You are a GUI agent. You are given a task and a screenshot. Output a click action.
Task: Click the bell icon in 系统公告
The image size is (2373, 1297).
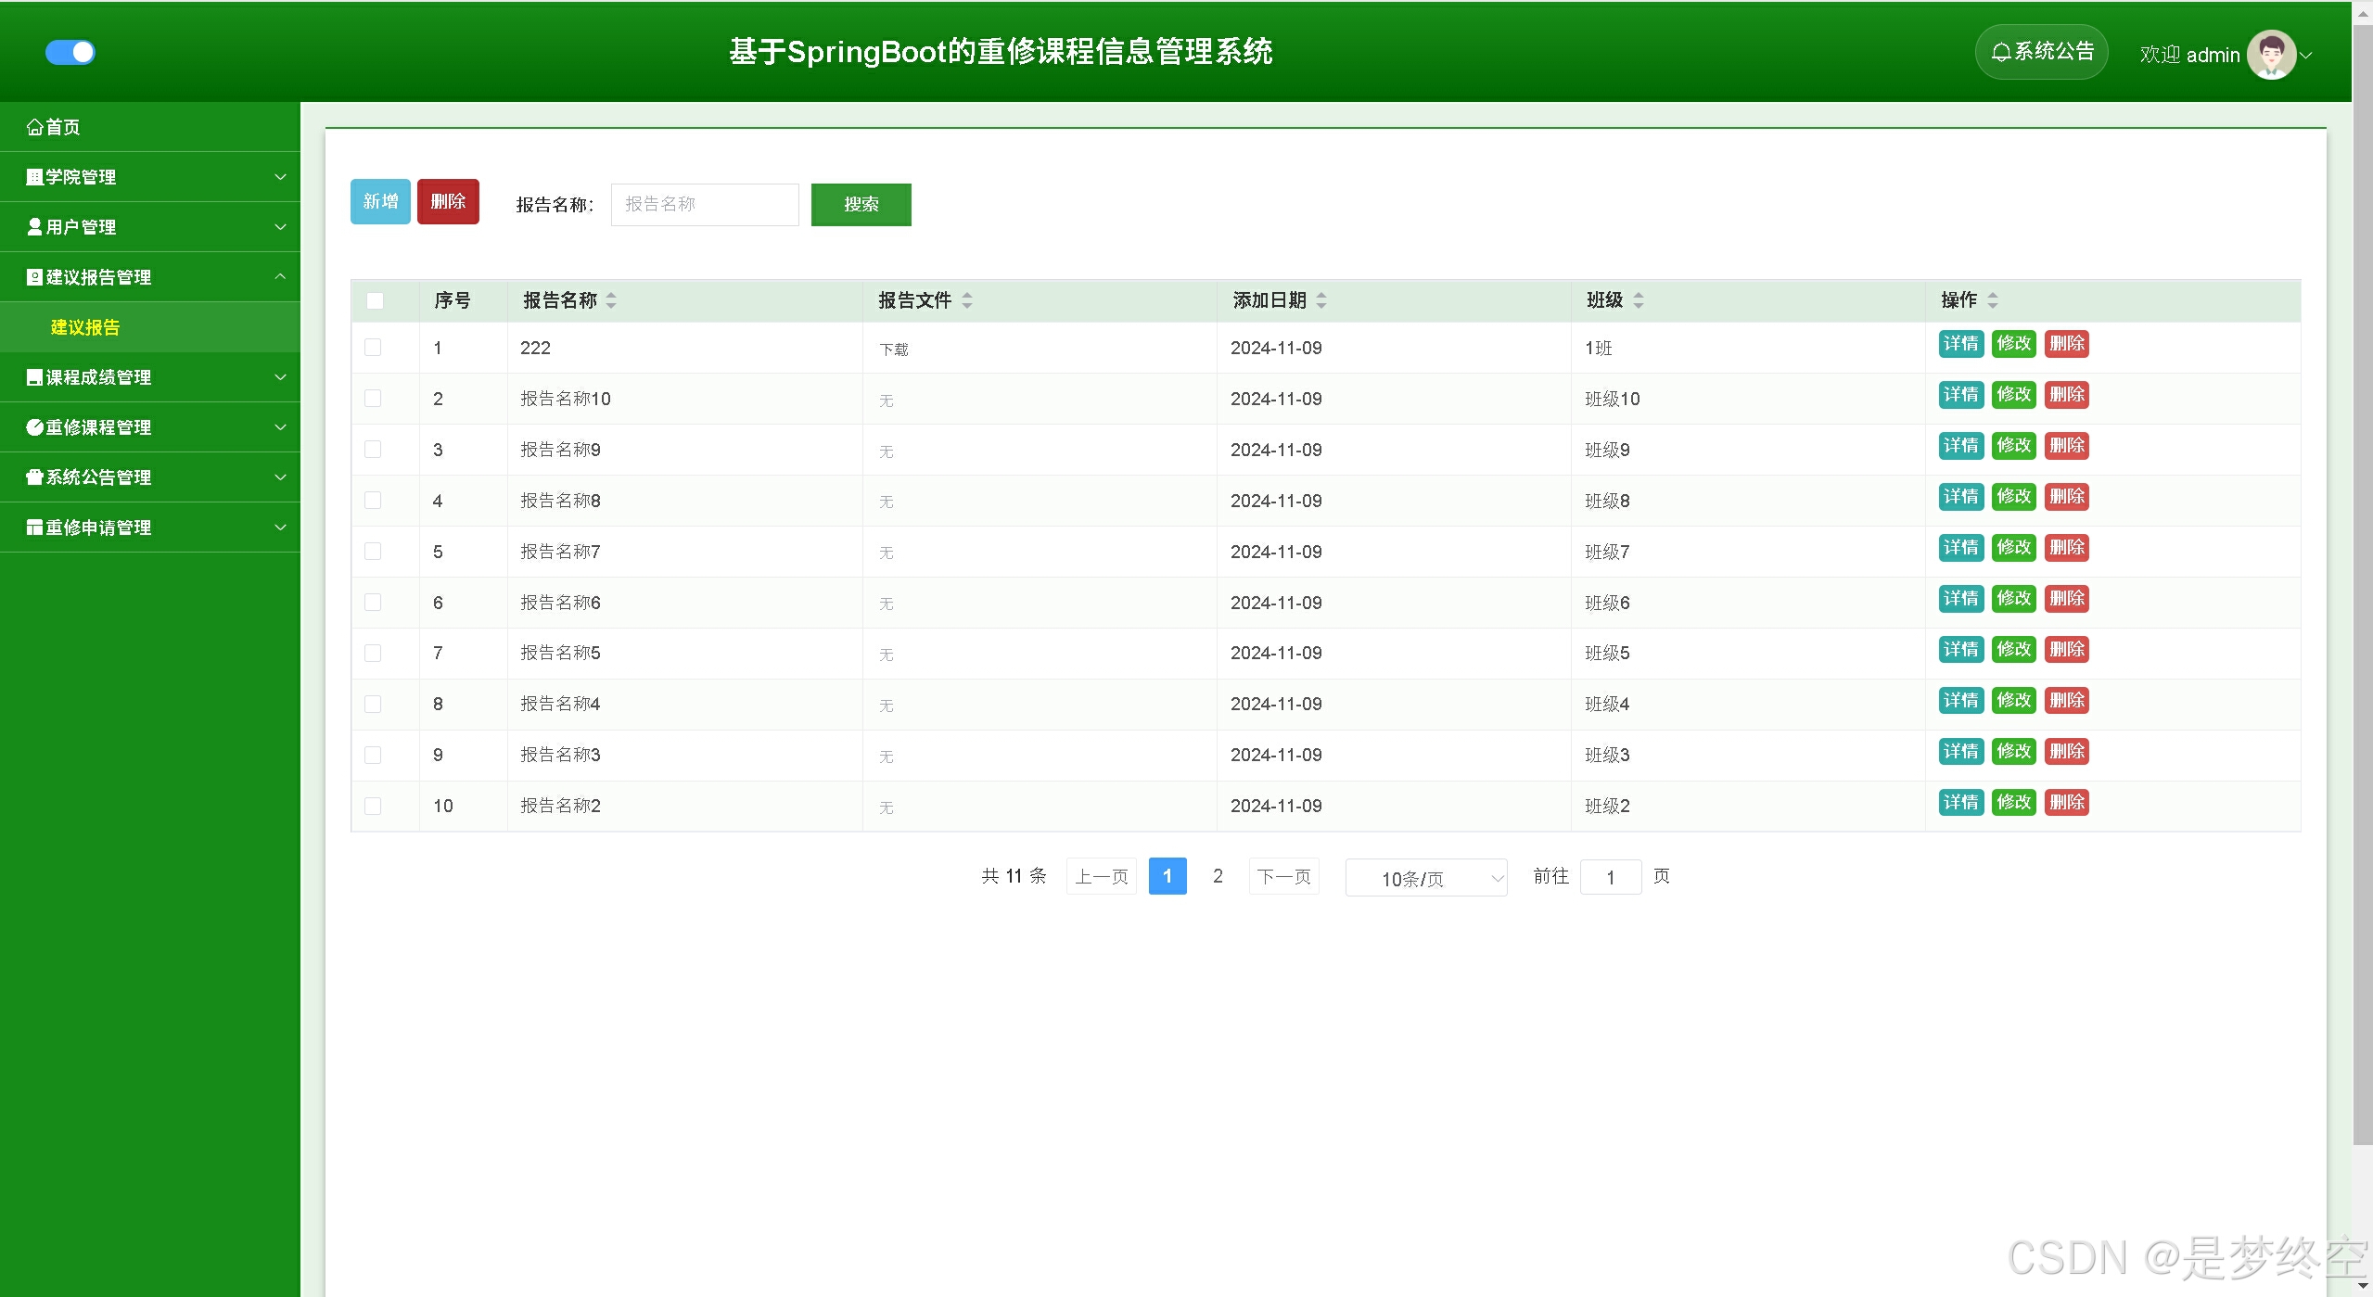(x=2001, y=52)
